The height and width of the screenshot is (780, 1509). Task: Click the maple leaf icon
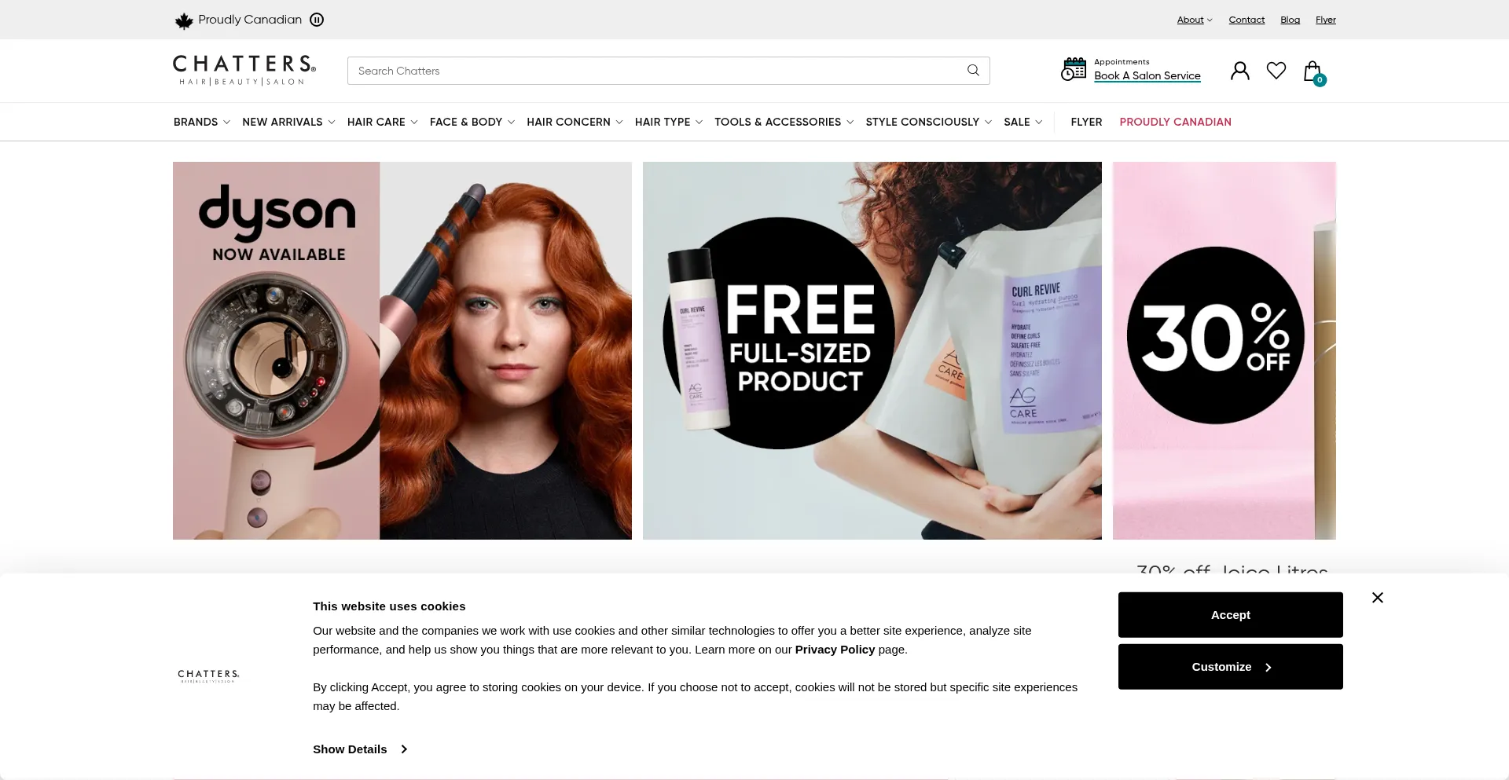point(184,20)
